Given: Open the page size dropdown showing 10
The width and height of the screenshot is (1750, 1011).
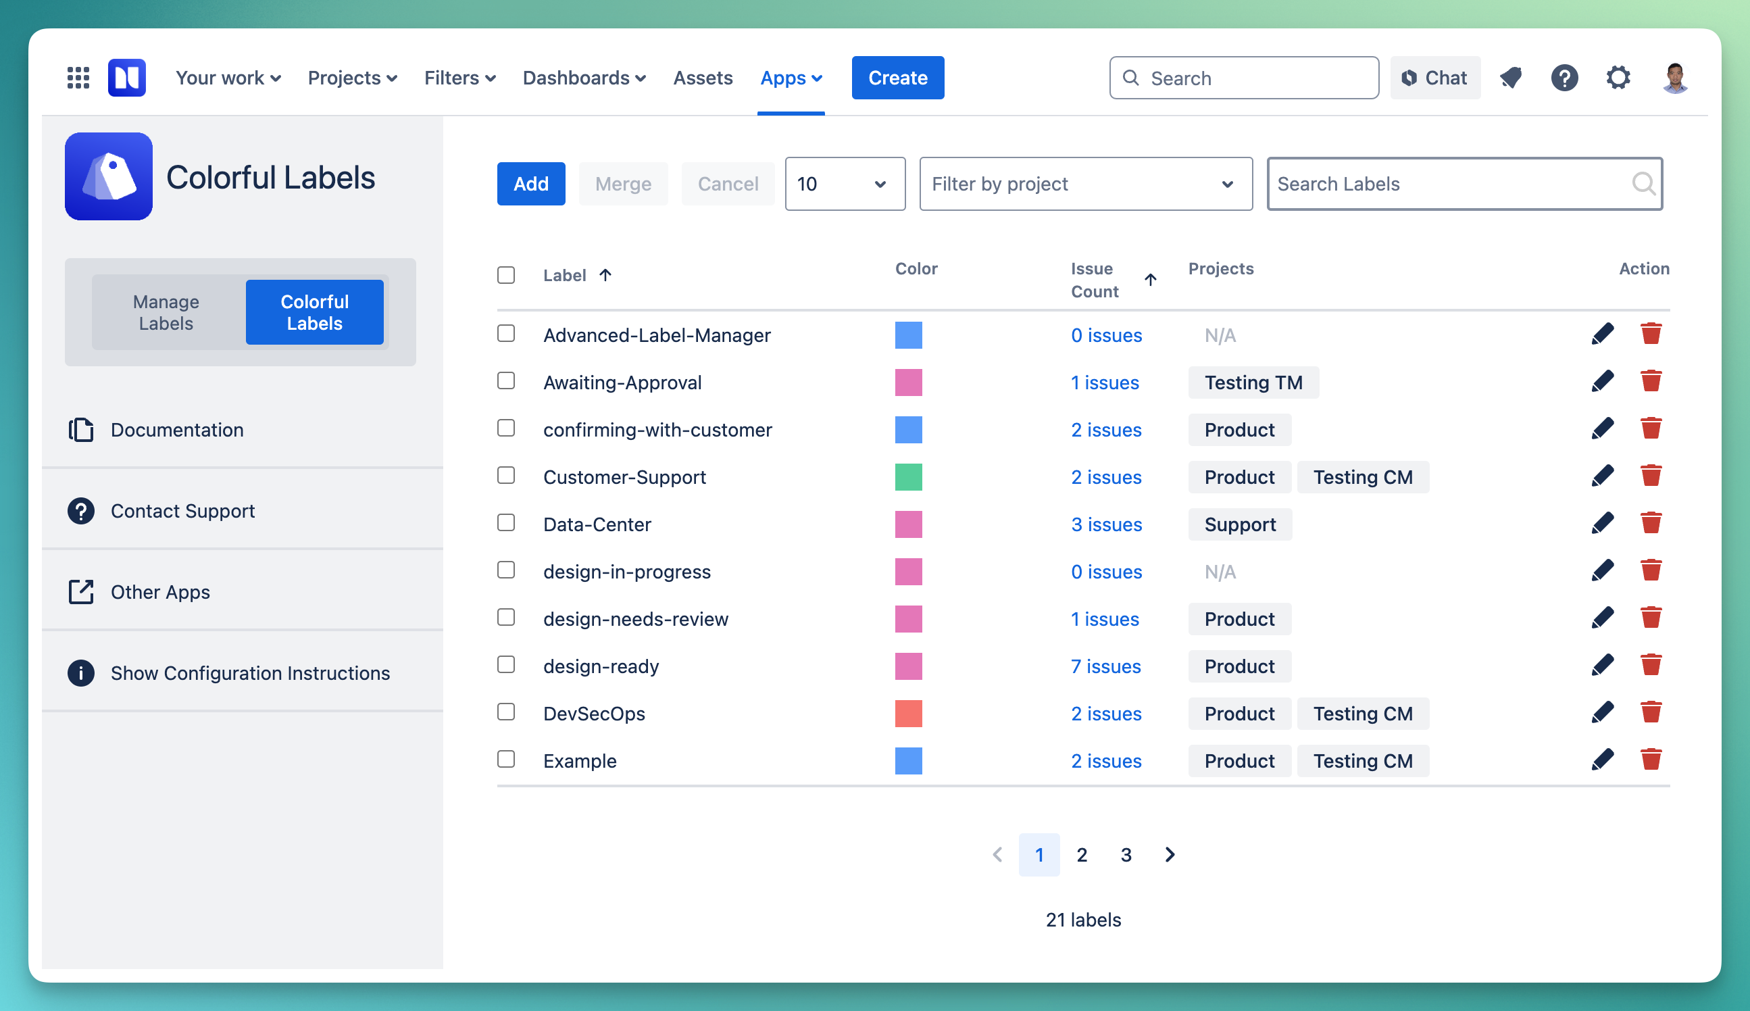Looking at the screenshot, I should pyautogui.click(x=844, y=183).
